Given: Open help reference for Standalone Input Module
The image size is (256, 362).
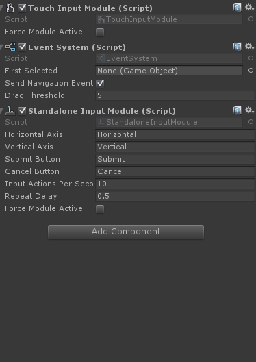Looking at the screenshot, I should 237,110.
